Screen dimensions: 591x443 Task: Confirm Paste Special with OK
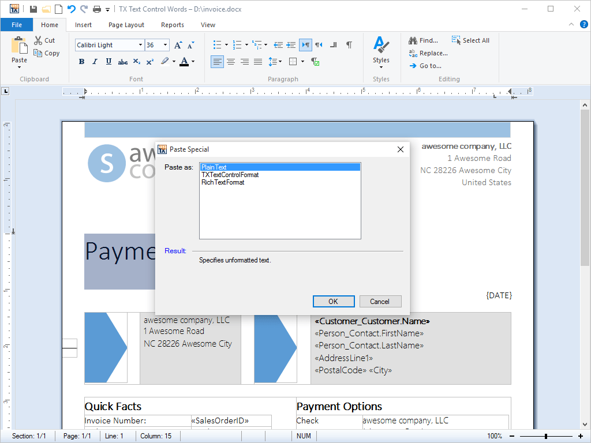coord(334,301)
